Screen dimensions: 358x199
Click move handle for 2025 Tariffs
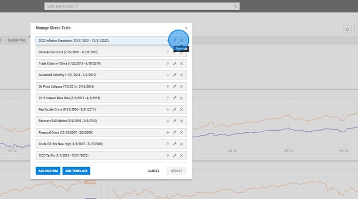coord(168,155)
